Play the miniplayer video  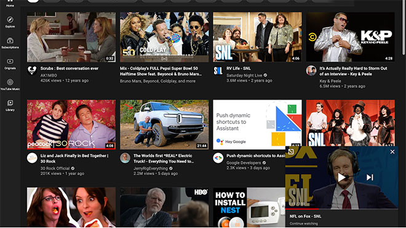(341, 177)
